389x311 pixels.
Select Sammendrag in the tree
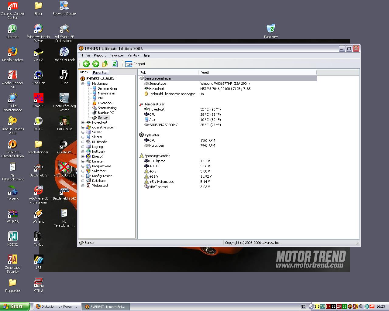tap(107, 88)
